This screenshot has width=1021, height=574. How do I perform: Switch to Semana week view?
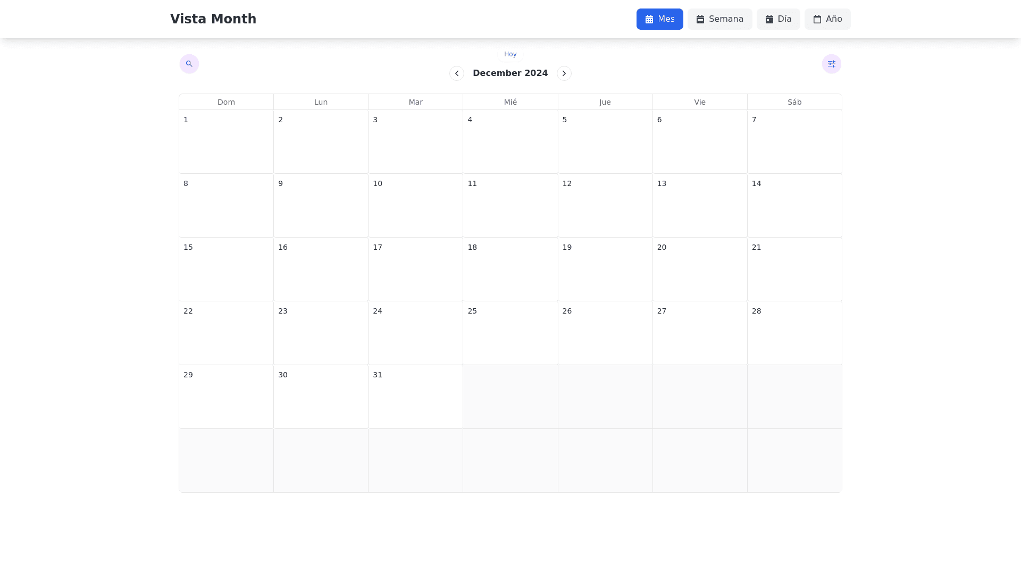(x=719, y=19)
